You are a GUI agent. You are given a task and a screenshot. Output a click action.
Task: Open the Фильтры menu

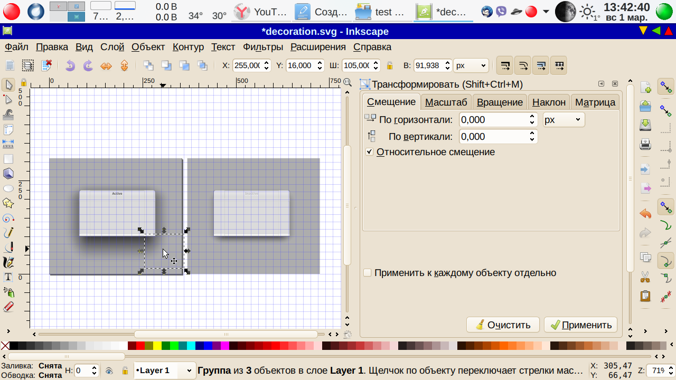click(x=263, y=47)
